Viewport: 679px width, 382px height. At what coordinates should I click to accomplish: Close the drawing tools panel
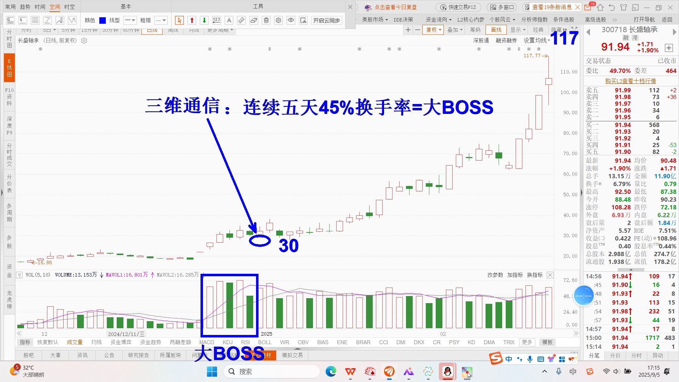[350, 7]
